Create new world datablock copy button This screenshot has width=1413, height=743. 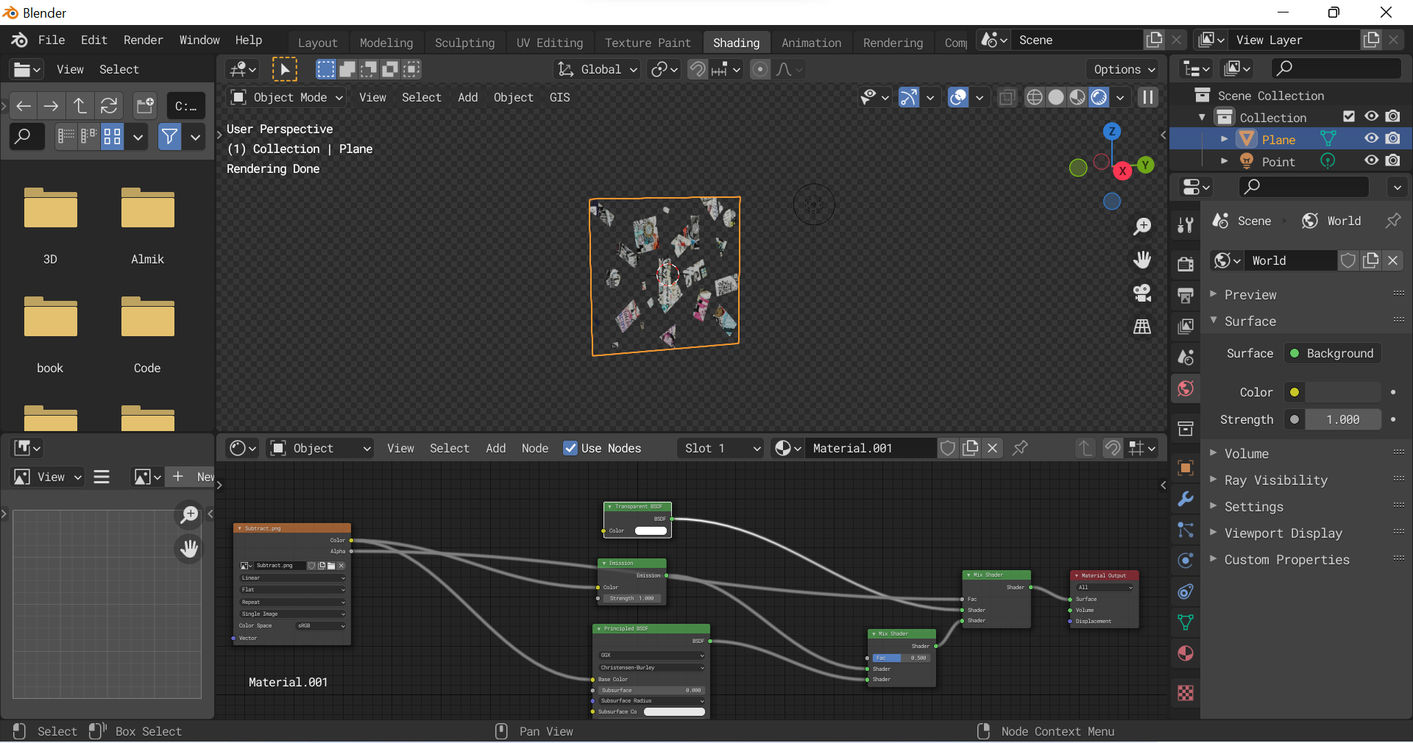pos(1370,260)
